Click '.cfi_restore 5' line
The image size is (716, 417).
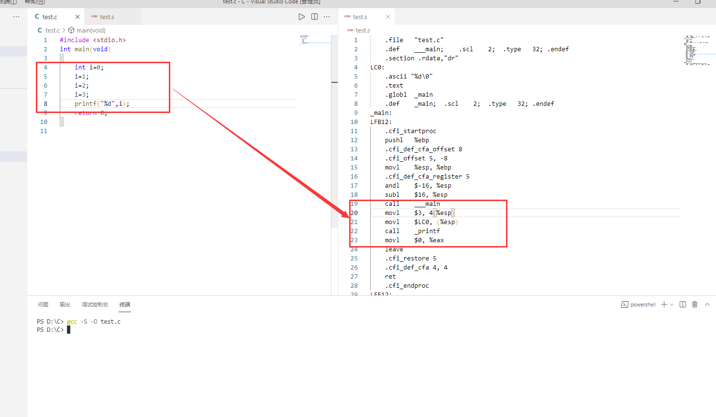411,259
